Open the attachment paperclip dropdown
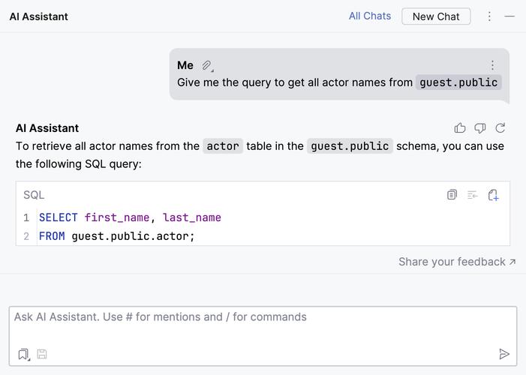Image resolution: width=526 pixels, height=375 pixels. (207, 65)
